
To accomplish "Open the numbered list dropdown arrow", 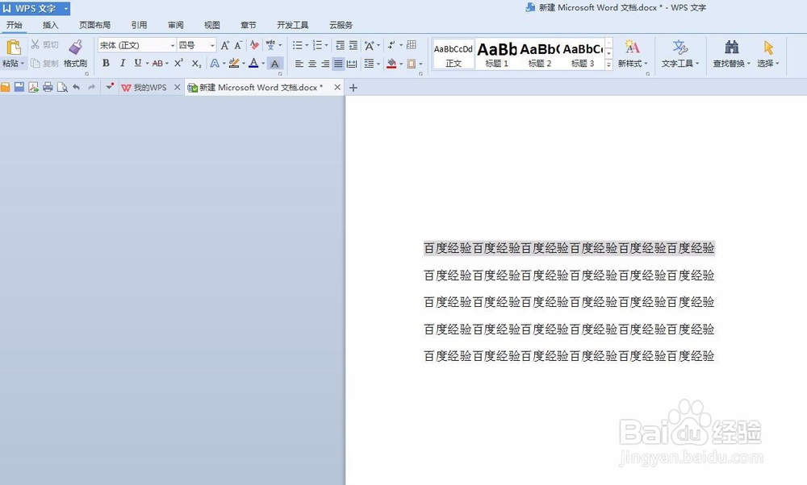I will 326,45.
